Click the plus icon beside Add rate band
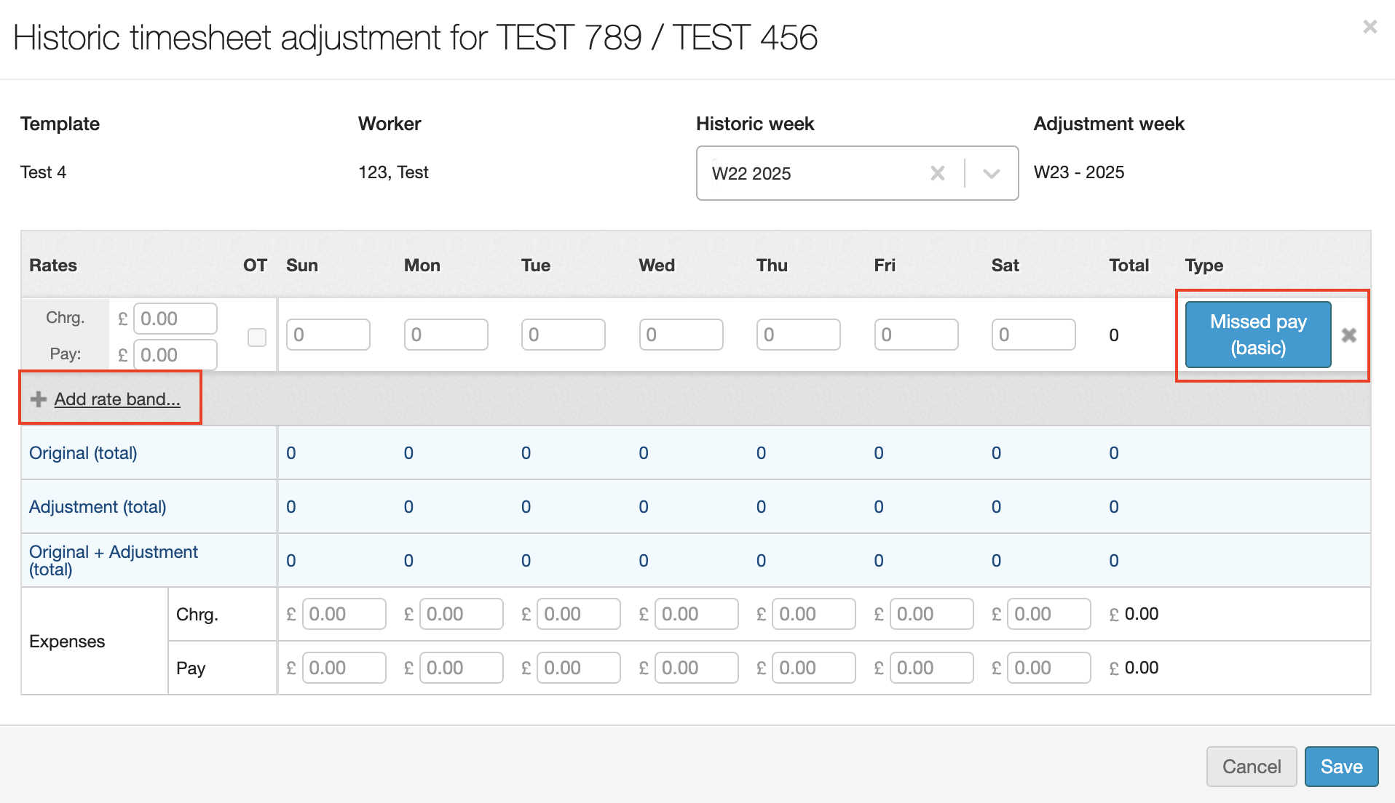Viewport: 1395px width, 803px height. 39,399
